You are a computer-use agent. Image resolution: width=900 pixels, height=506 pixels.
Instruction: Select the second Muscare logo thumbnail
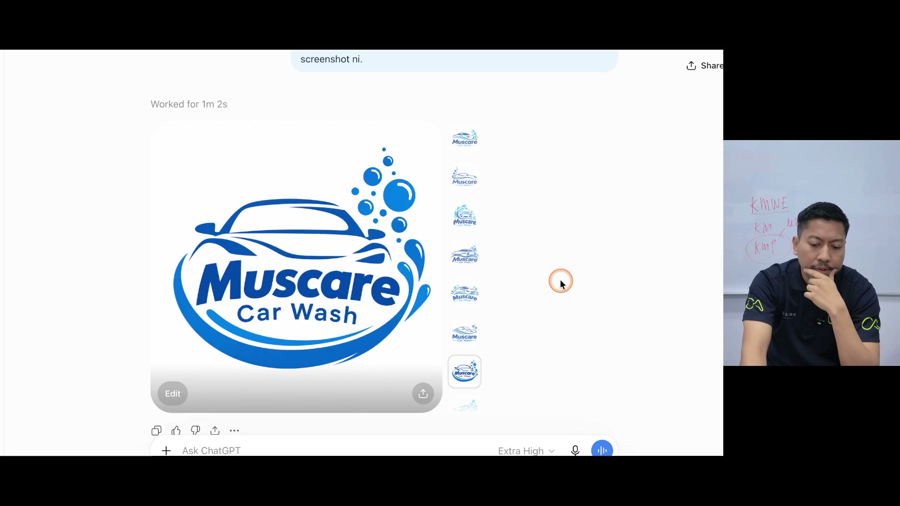coord(465,178)
